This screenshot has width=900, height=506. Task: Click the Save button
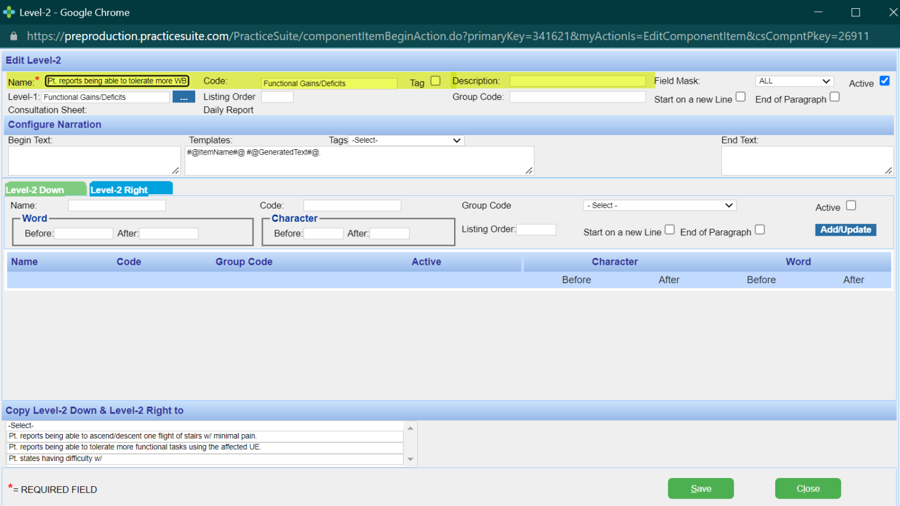[700, 488]
